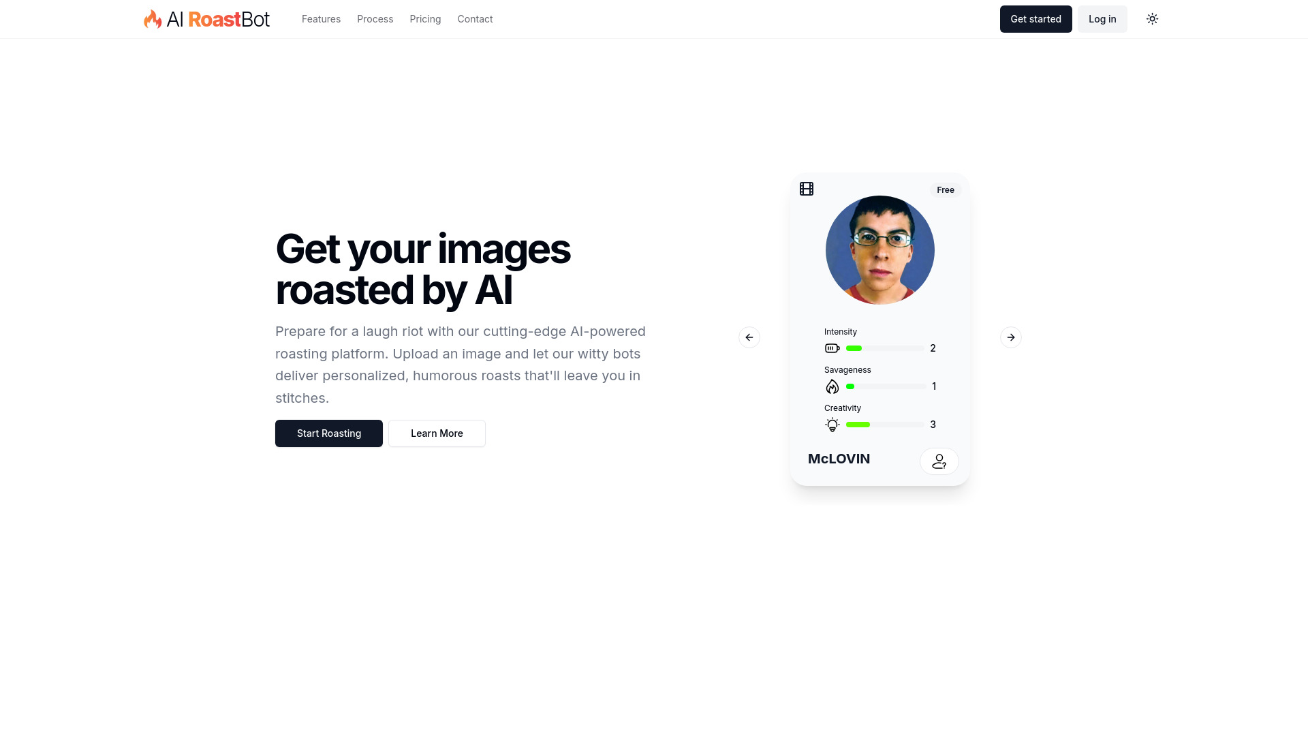The height and width of the screenshot is (736, 1308).
Task: Click the McLOVIN profile thumbnail
Action: (879, 250)
